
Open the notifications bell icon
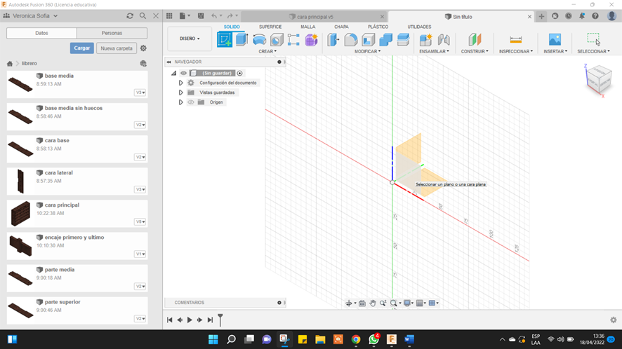tap(582, 16)
